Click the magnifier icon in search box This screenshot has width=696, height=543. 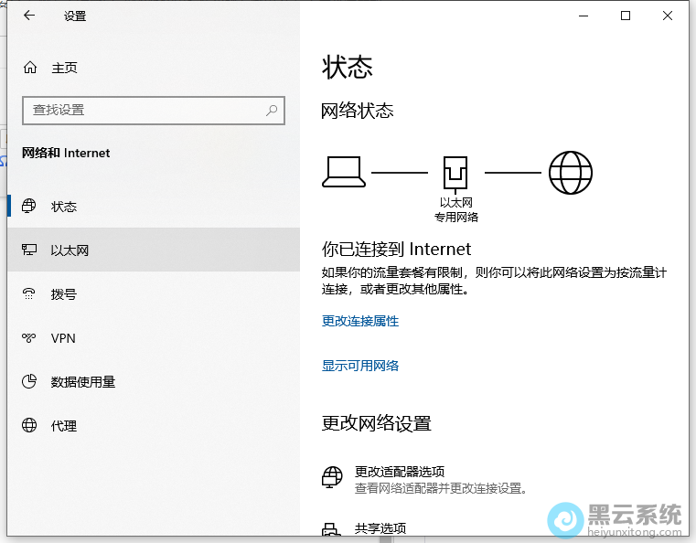pos(272,111)
